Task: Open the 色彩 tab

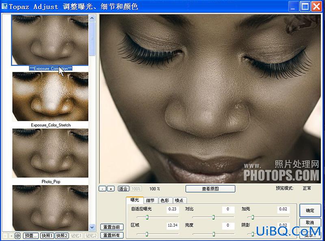Action: pyautogui.click(x=165, y=200)
